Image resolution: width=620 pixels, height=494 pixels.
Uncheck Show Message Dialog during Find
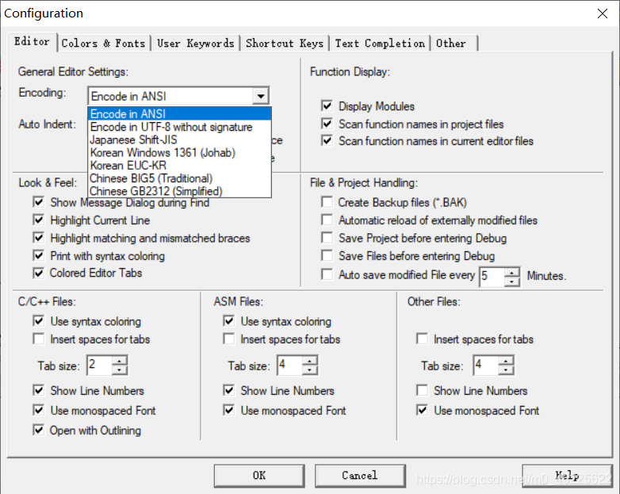click(38, 202)
